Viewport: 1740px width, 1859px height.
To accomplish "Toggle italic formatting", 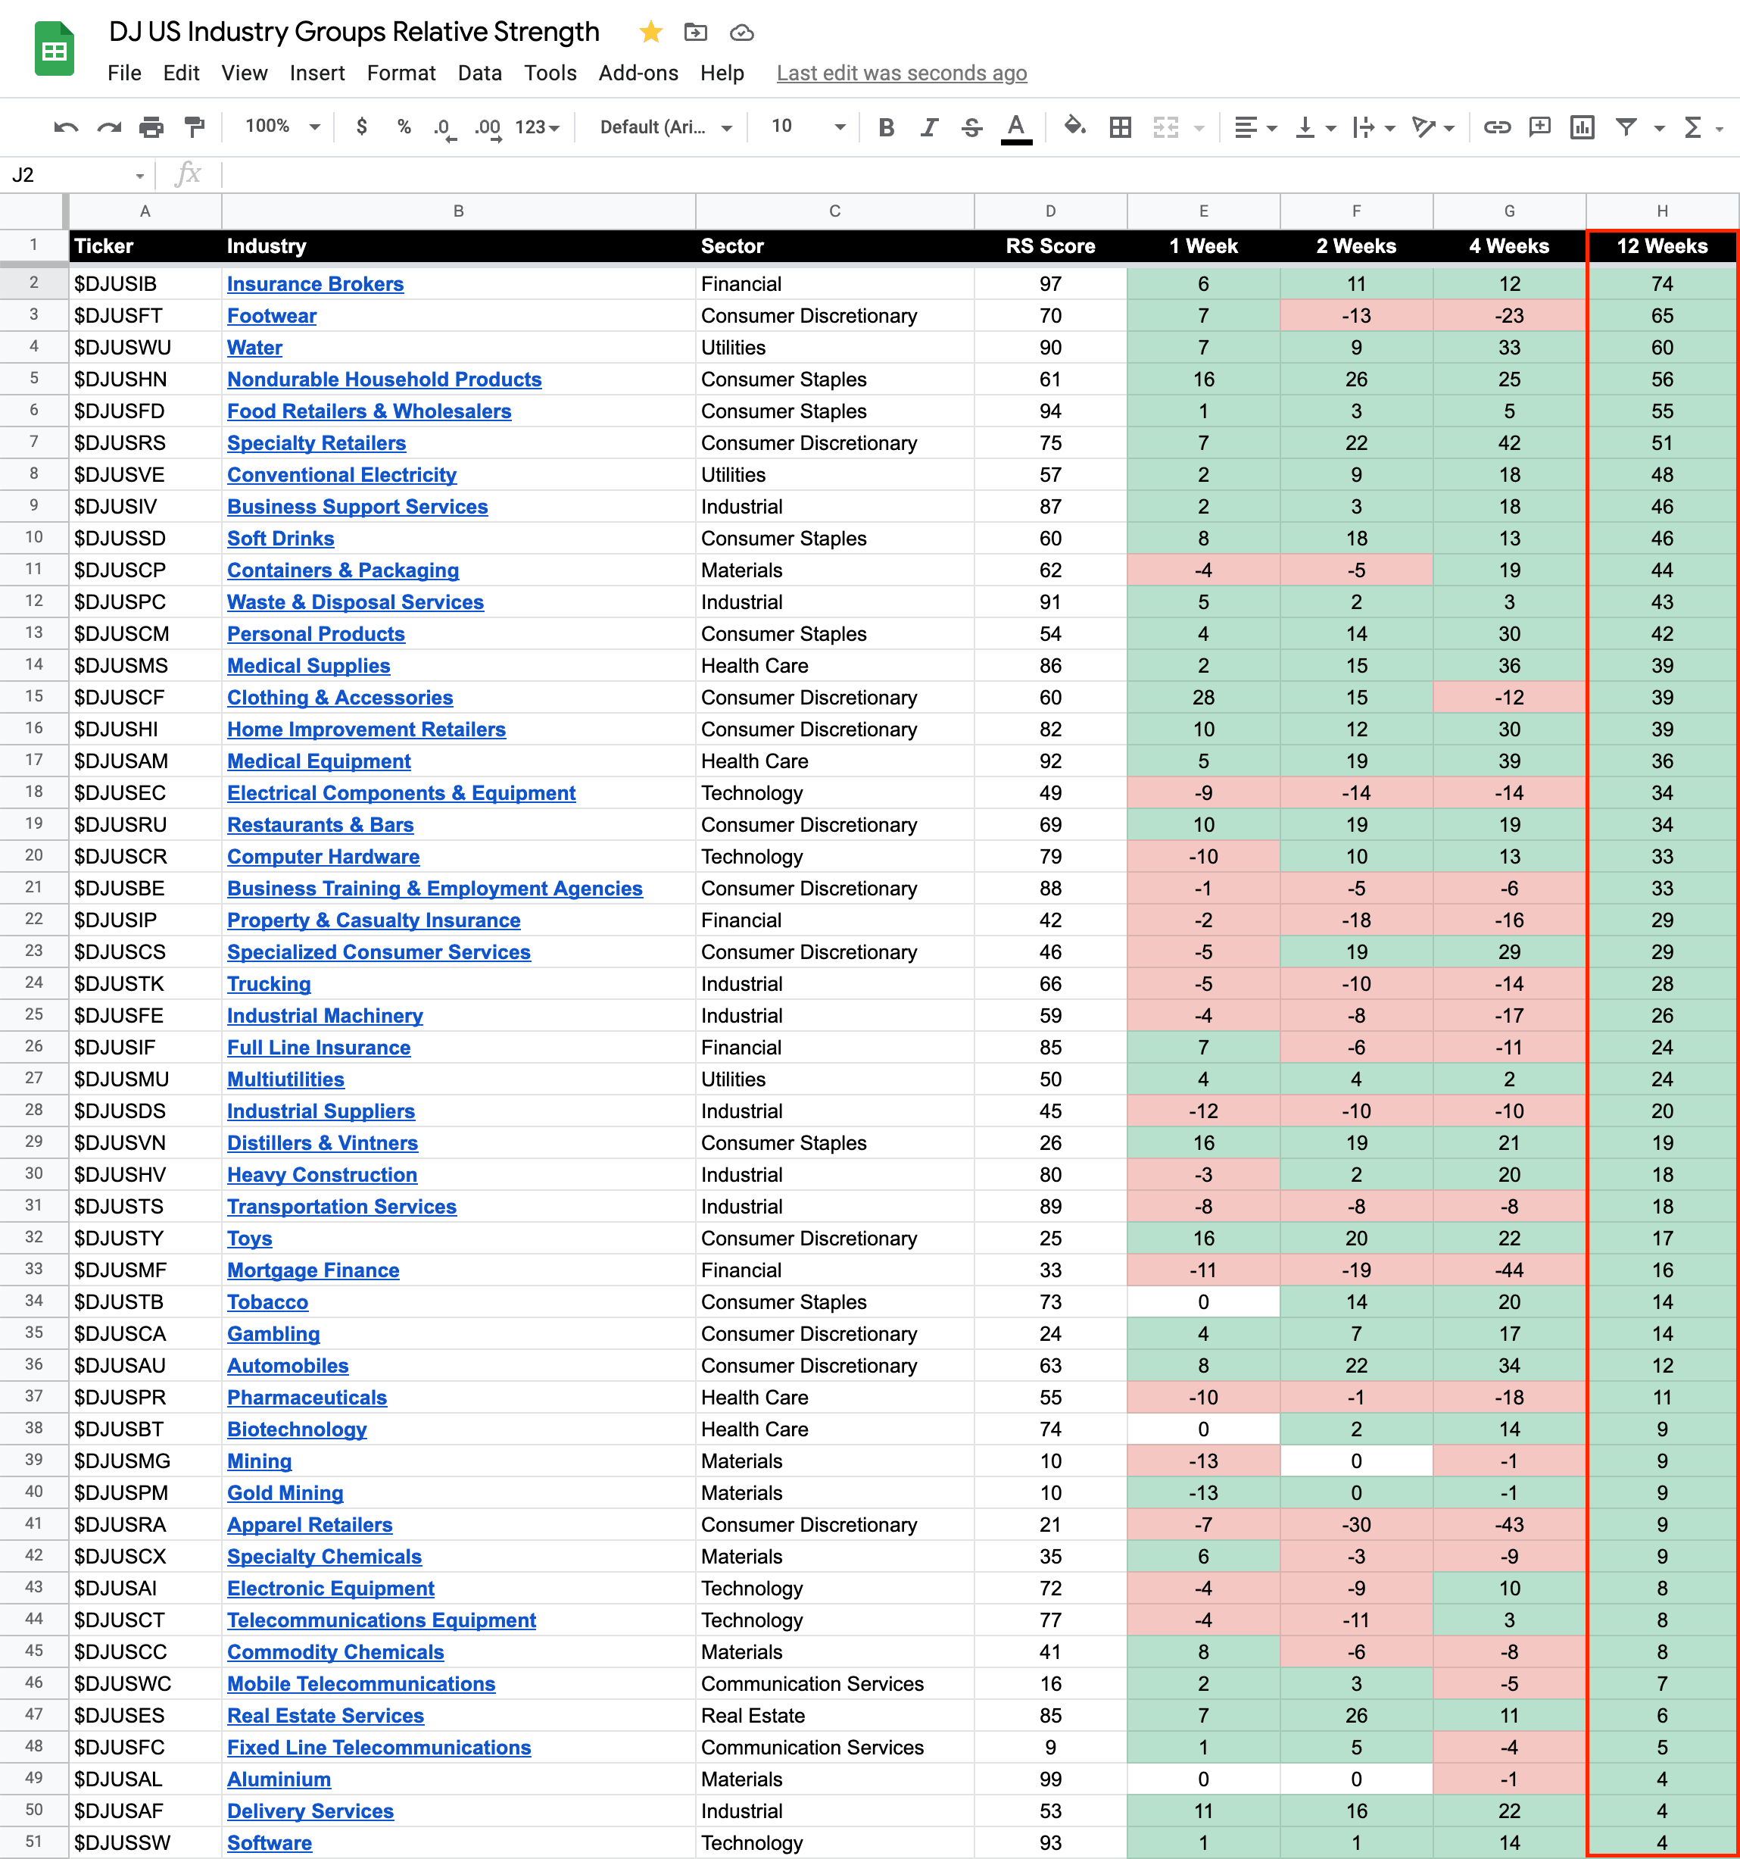I will [929, 127].
